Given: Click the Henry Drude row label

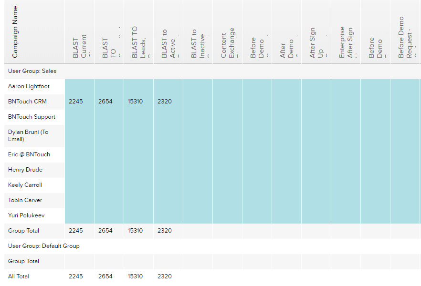Looking at the screenshot, I should [25, 170].
